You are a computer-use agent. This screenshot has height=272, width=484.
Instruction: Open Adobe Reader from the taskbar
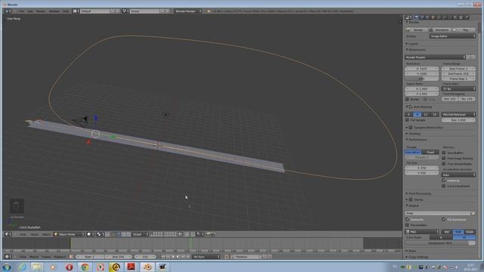131,267
